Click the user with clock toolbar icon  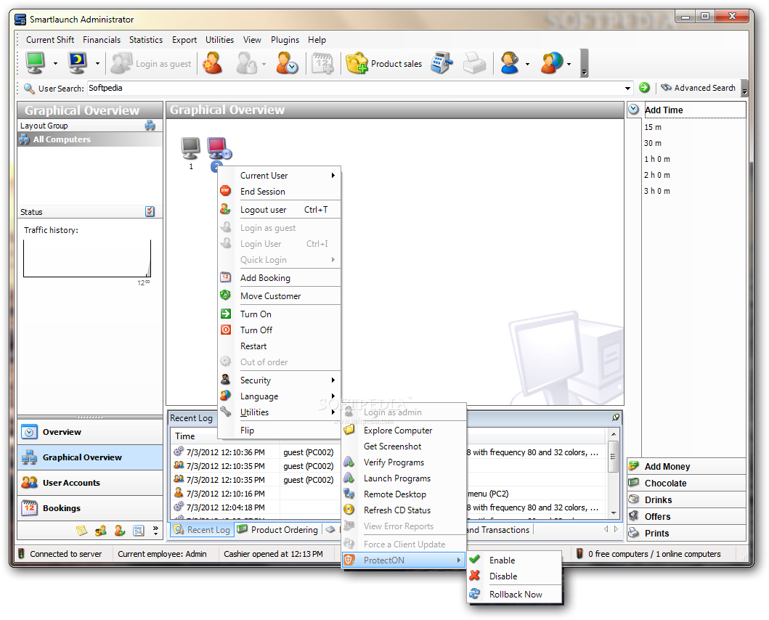pyautogui.click(x=286, y=63)
